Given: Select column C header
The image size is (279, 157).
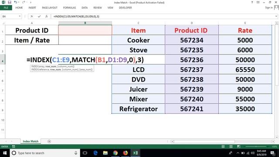Looking at the screenshot, I should pos(139,23).
